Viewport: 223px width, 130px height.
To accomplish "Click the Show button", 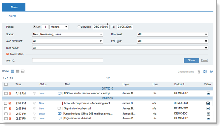I will pyautogui.click(x=191, y=60).
